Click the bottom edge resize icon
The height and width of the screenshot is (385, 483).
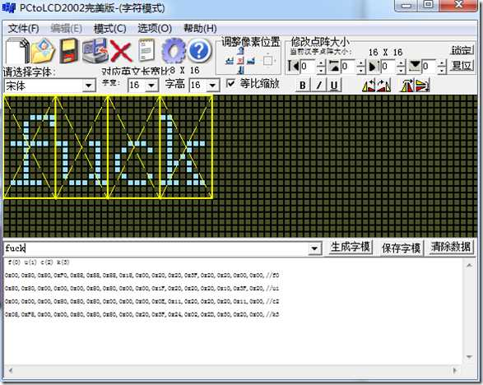(415, 66)
